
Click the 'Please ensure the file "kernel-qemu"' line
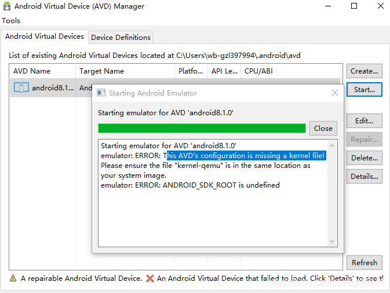[206, 166]
